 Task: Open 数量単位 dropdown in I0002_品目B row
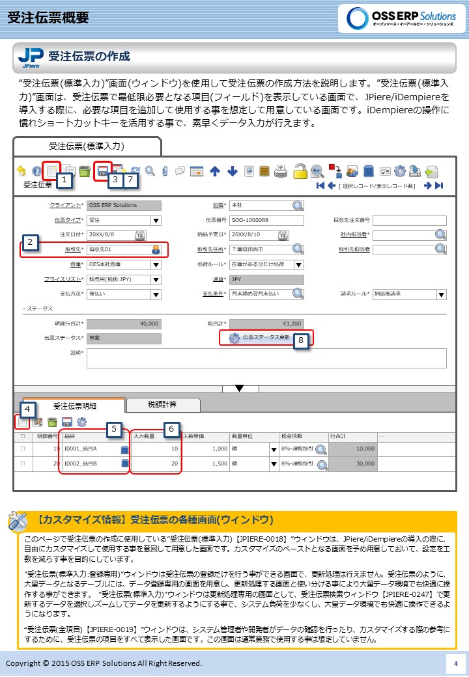[x=274, y=464]
